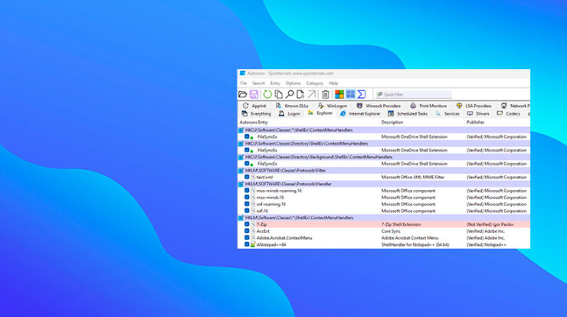
Task: Click the Description column header
Action: coord(392,123)
